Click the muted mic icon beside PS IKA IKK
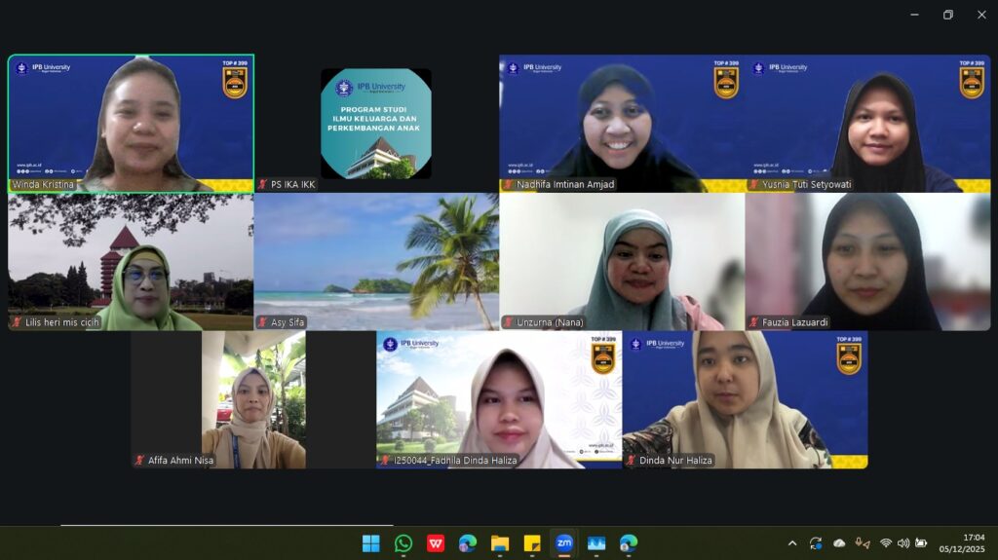 [x=262, y=184]
